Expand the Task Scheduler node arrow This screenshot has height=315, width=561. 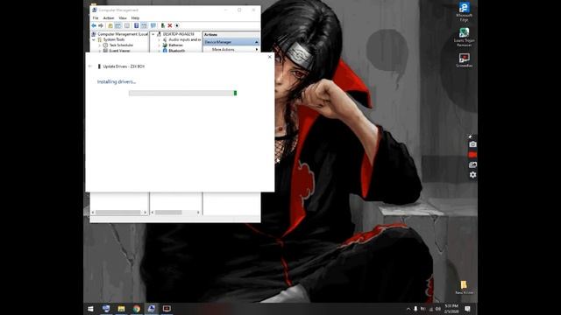click(x=99, y=45)
